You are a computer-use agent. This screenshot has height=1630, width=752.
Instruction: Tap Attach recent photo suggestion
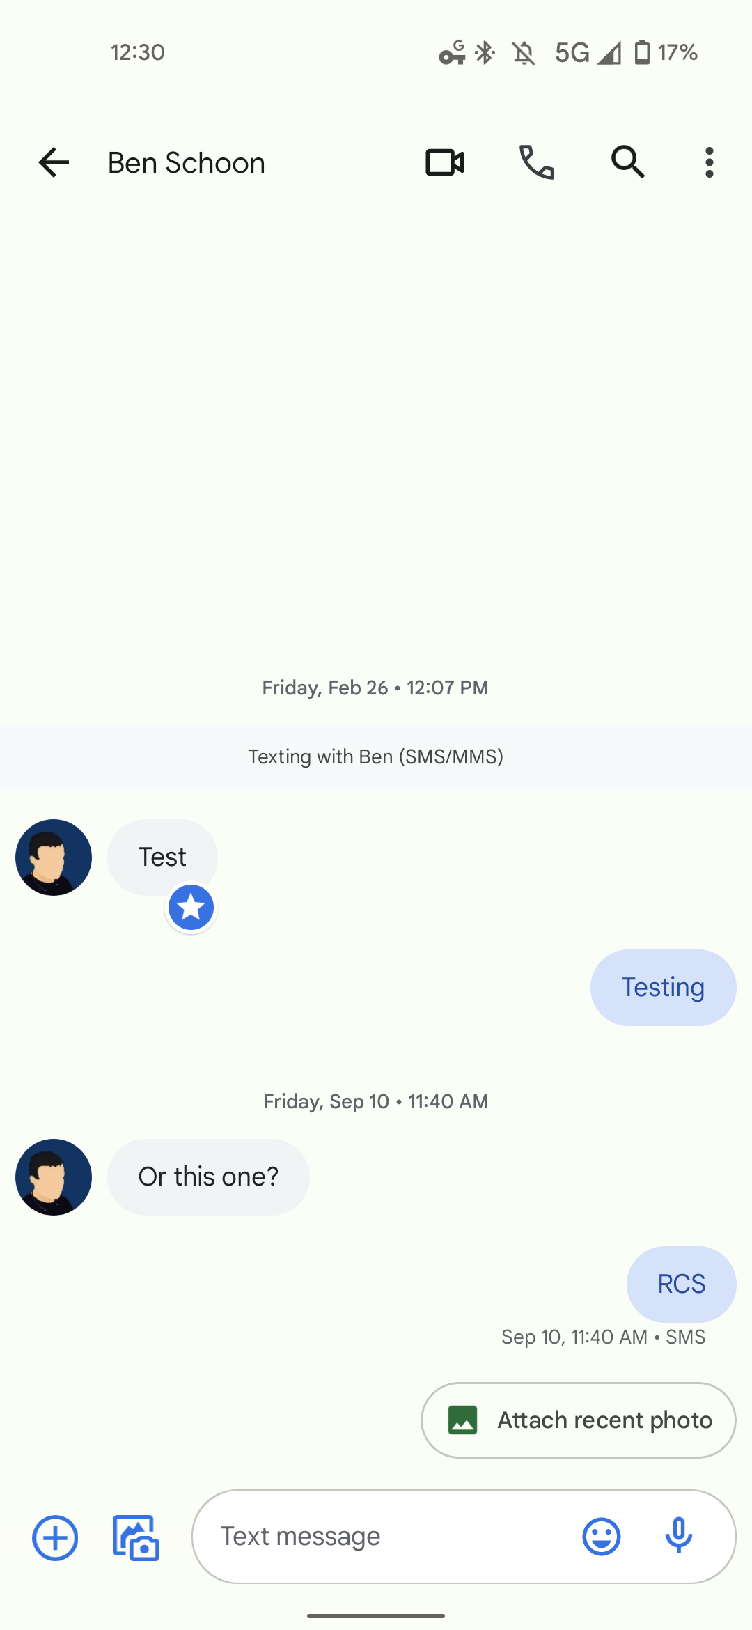578,1420
